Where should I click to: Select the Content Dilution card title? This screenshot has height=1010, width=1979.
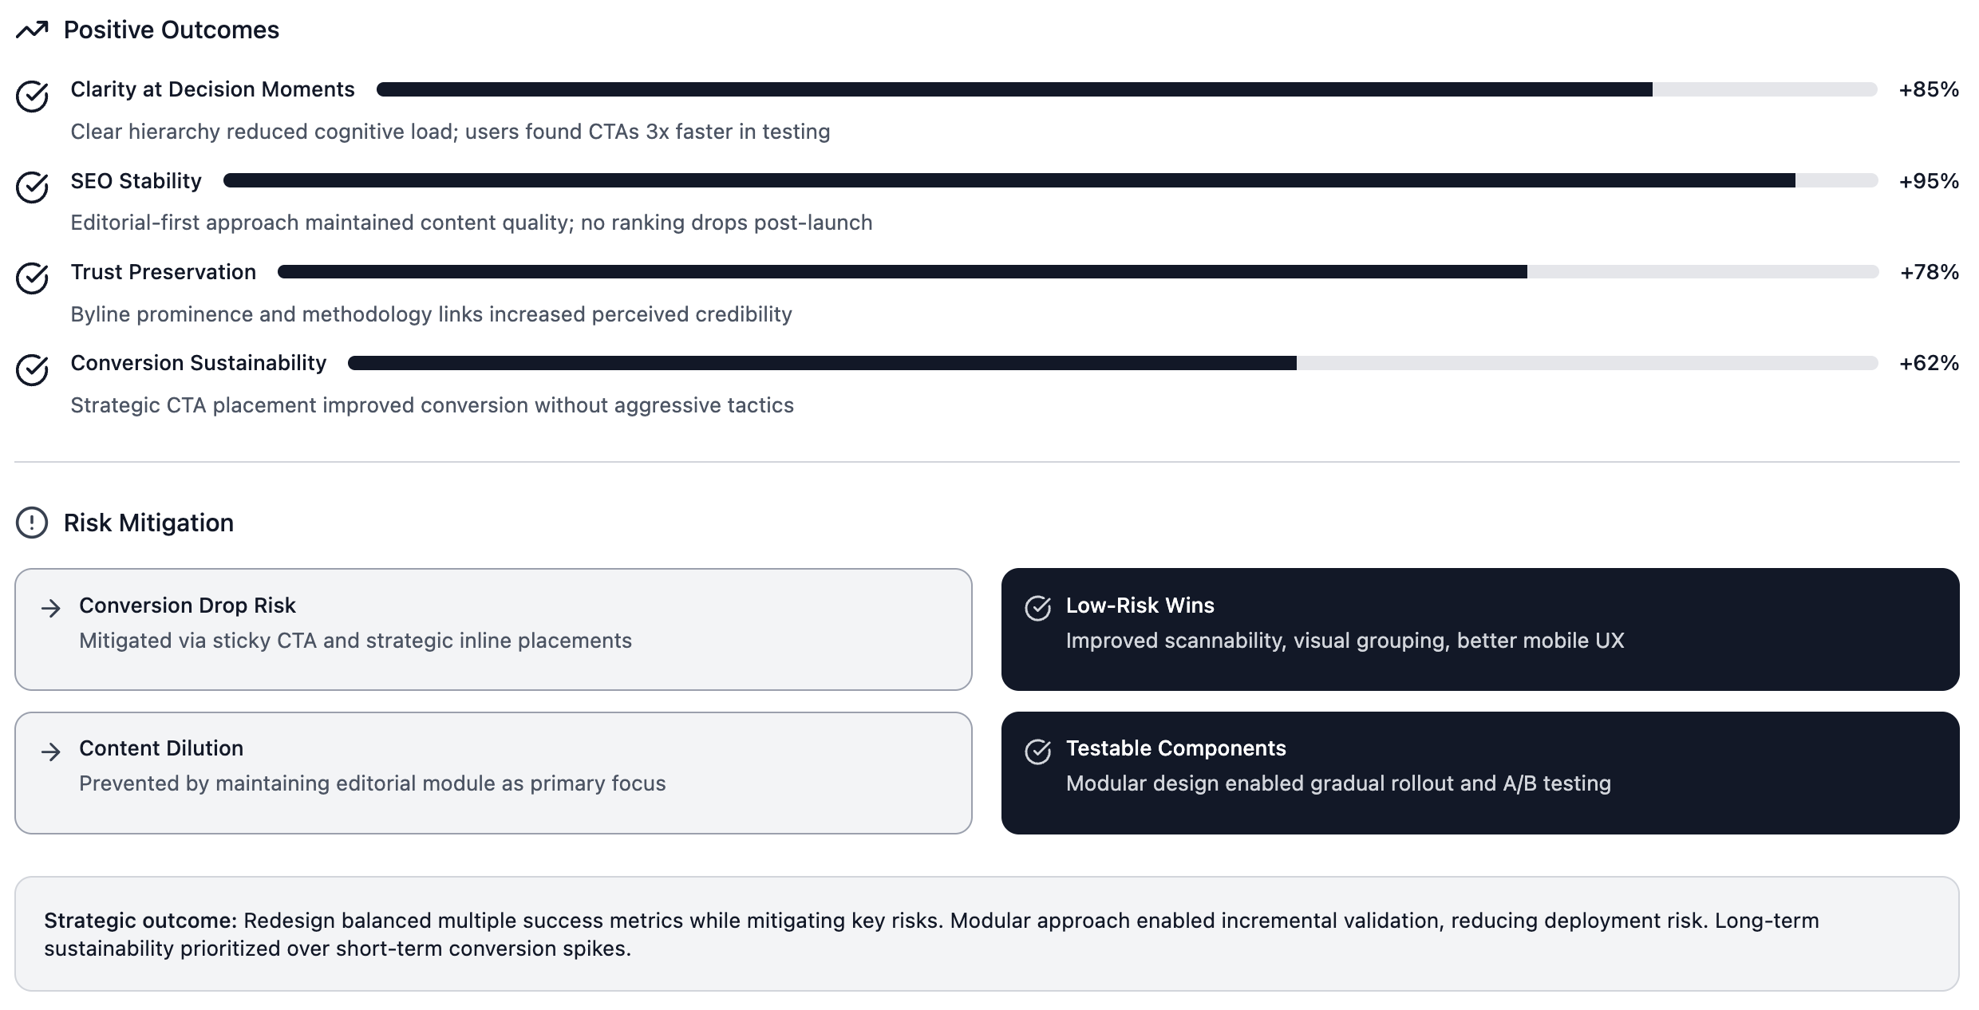(x=161, y=748)
